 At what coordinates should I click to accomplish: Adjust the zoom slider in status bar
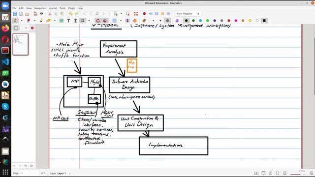[x=298, y=174]
